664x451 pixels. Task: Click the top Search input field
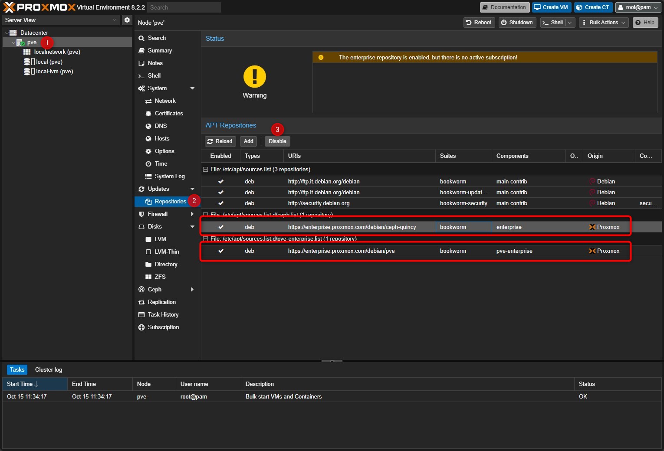click(x=184, y=7)
